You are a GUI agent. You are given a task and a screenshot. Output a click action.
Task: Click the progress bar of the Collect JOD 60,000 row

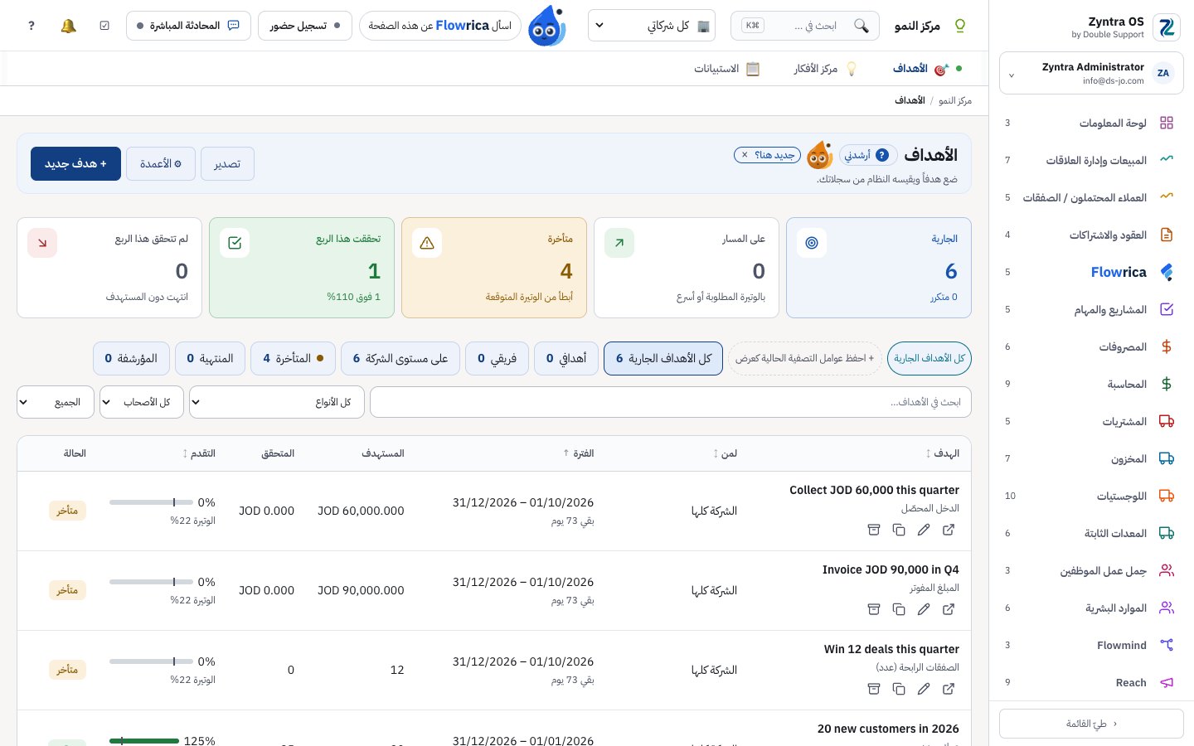pyautogui.click(x=151, y=502)
